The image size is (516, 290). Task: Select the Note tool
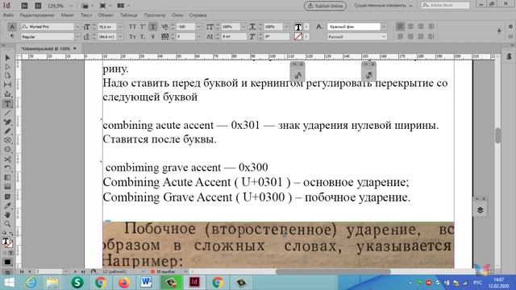coord(7,197)
